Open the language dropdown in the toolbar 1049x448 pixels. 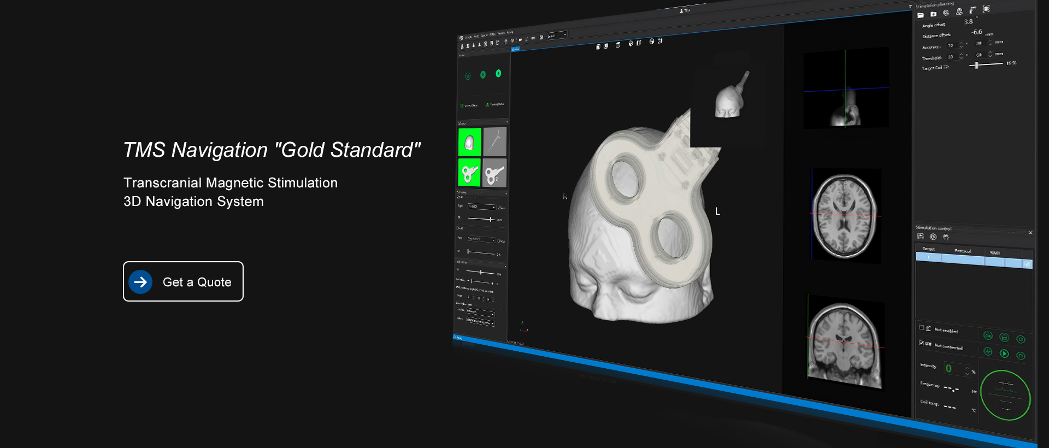tap(557, 36)
